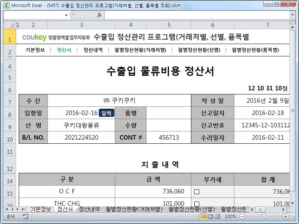The height and width of the screenshot is (224, 299).
Task: Click the 2016년 2월 9일 creation date cell
Action: click(262, 100)
